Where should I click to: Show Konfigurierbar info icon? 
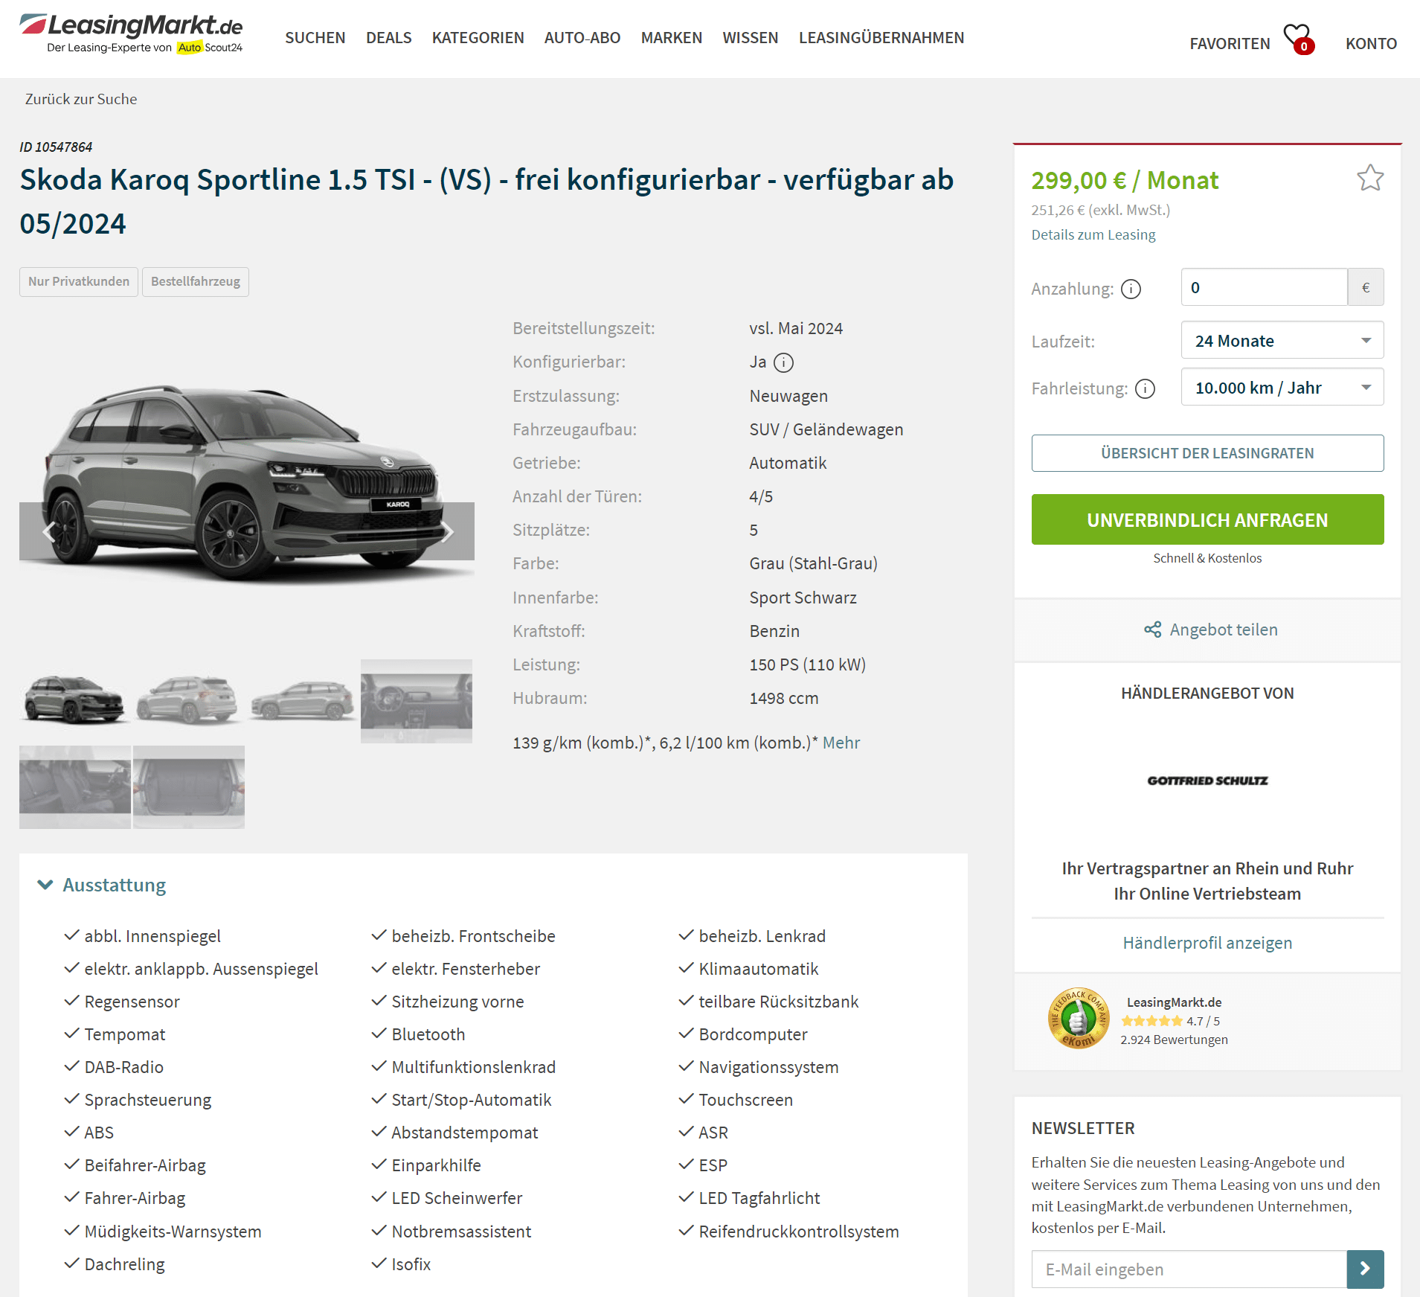click(x=783, y=362)
